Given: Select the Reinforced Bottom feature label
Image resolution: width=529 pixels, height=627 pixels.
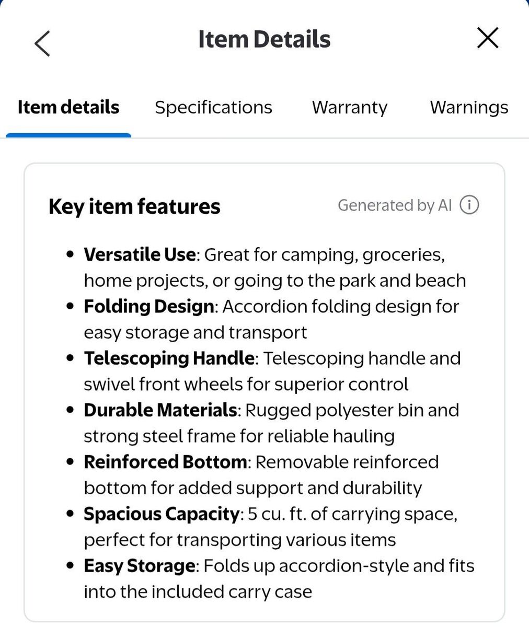Looking at the screenshot, I should 165,462.
